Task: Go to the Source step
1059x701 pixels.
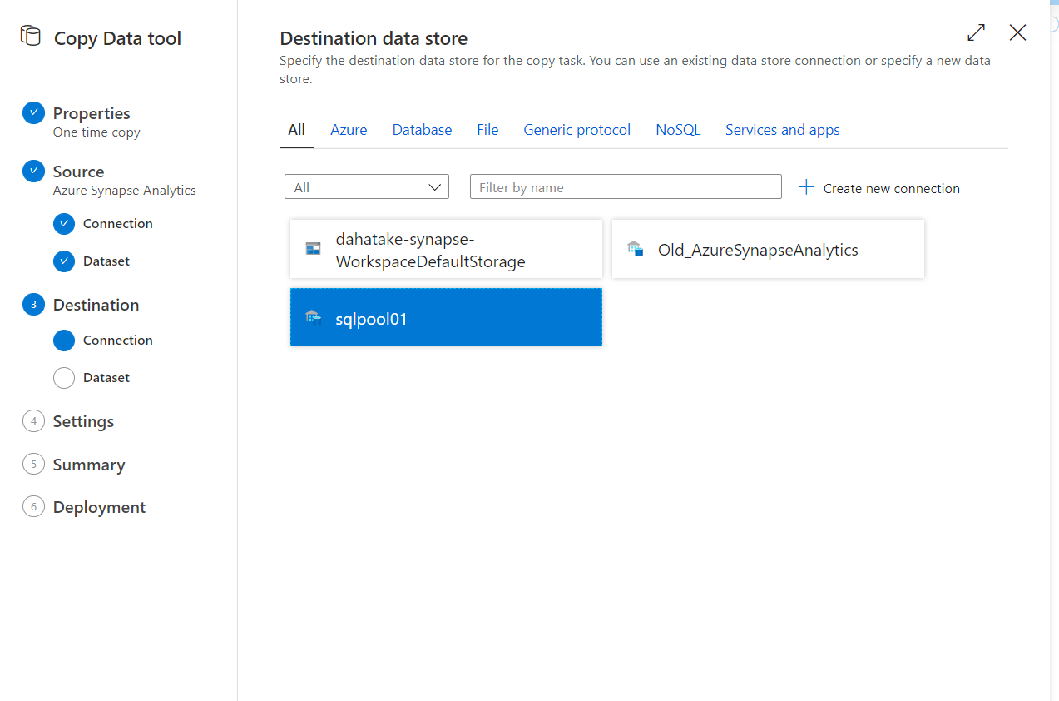Action: (78, 172)
